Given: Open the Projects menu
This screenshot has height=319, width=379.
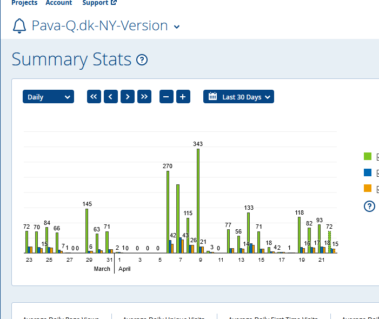Looking at the screenshot, I should coord(24,3).
